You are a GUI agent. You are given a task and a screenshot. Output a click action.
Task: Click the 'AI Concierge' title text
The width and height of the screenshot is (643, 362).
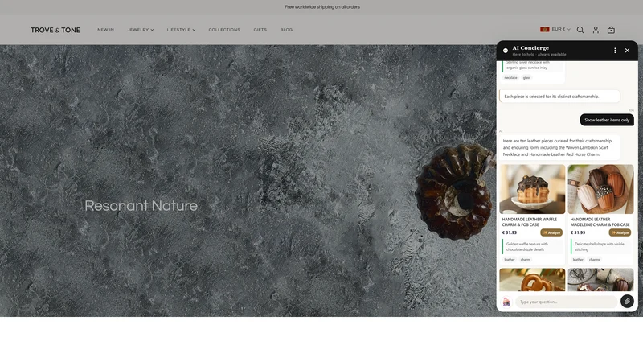pyautogui.click(x=530, y=48)
